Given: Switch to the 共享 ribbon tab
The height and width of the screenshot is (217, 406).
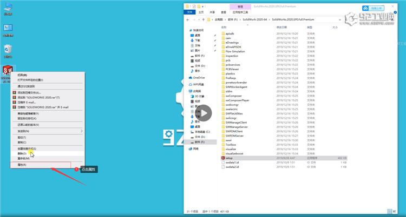Looking at the screenshot, I should [x=212, y=12].
